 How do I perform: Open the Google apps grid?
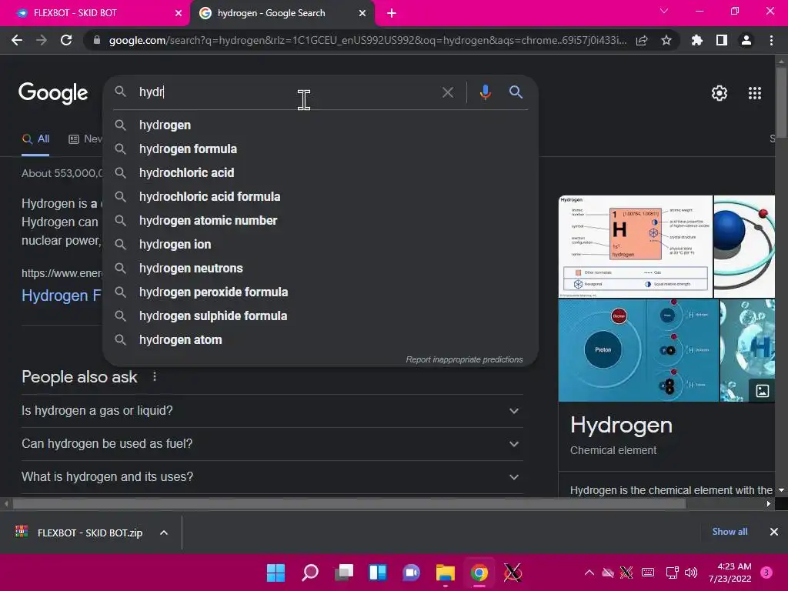pos(755,93)
